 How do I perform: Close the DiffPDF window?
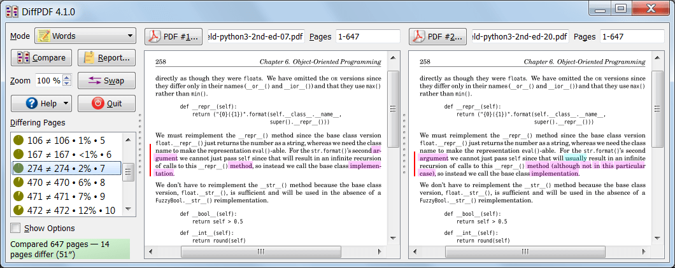(651, 8)
